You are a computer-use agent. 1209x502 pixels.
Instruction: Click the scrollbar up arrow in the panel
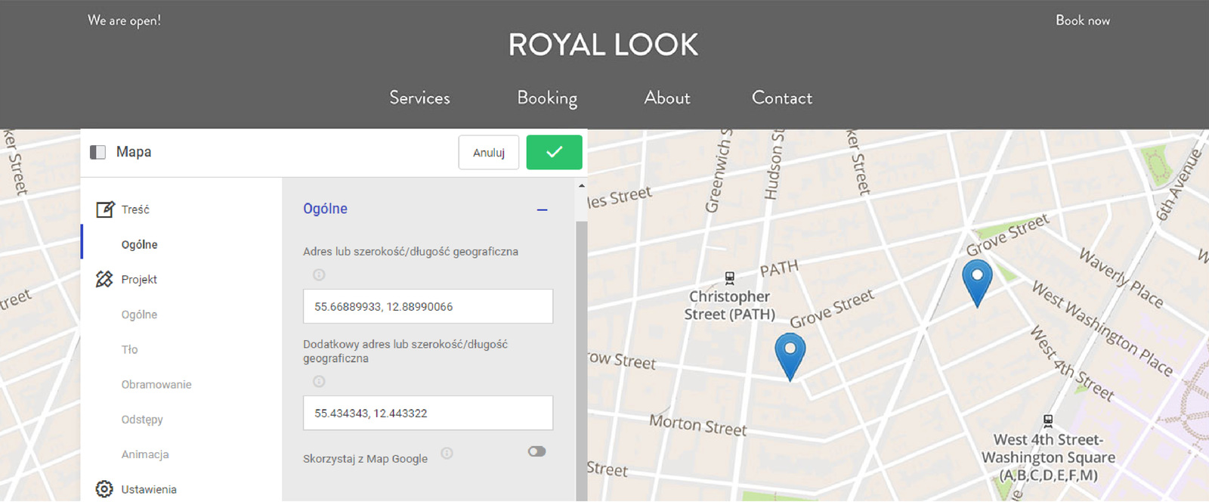click(581, 185)
